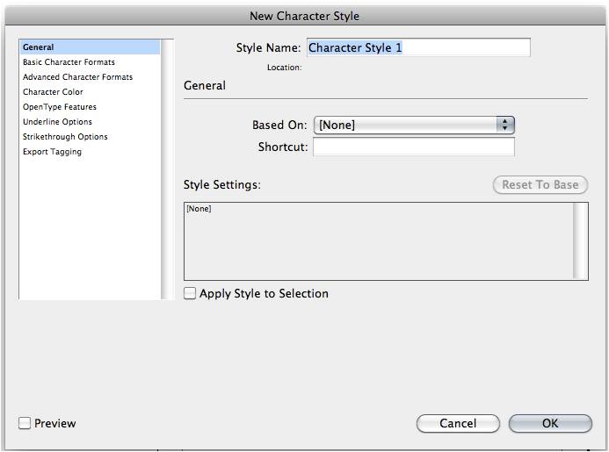Select General in the category list

[90, 47]
